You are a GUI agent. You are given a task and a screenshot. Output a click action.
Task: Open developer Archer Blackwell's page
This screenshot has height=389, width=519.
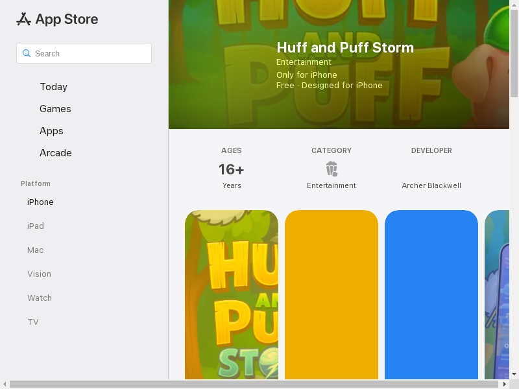pyautogui.click(x=431, y=185)
